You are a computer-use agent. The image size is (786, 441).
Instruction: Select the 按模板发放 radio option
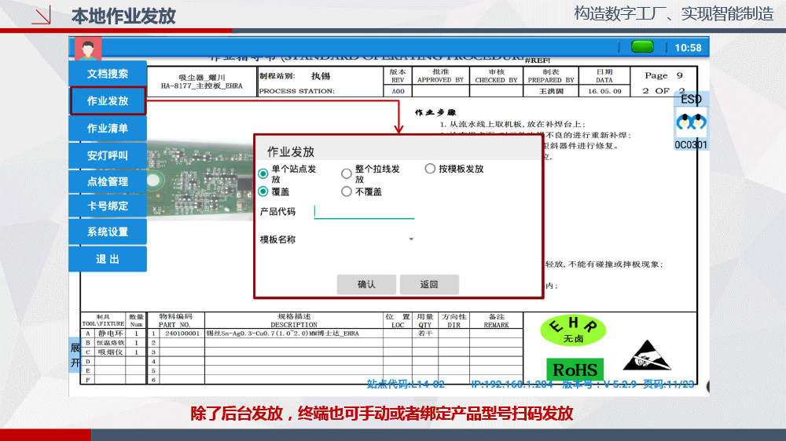(x=430, y=169)
